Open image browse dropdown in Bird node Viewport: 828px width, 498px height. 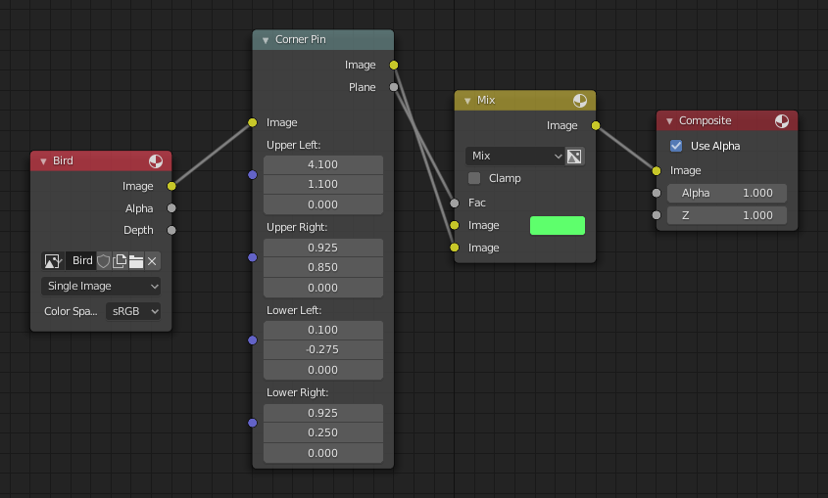[x=53, y=261]
